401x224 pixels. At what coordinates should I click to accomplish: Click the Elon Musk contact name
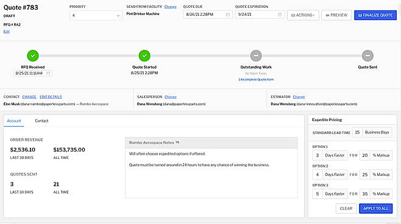[x=12, y=104]
